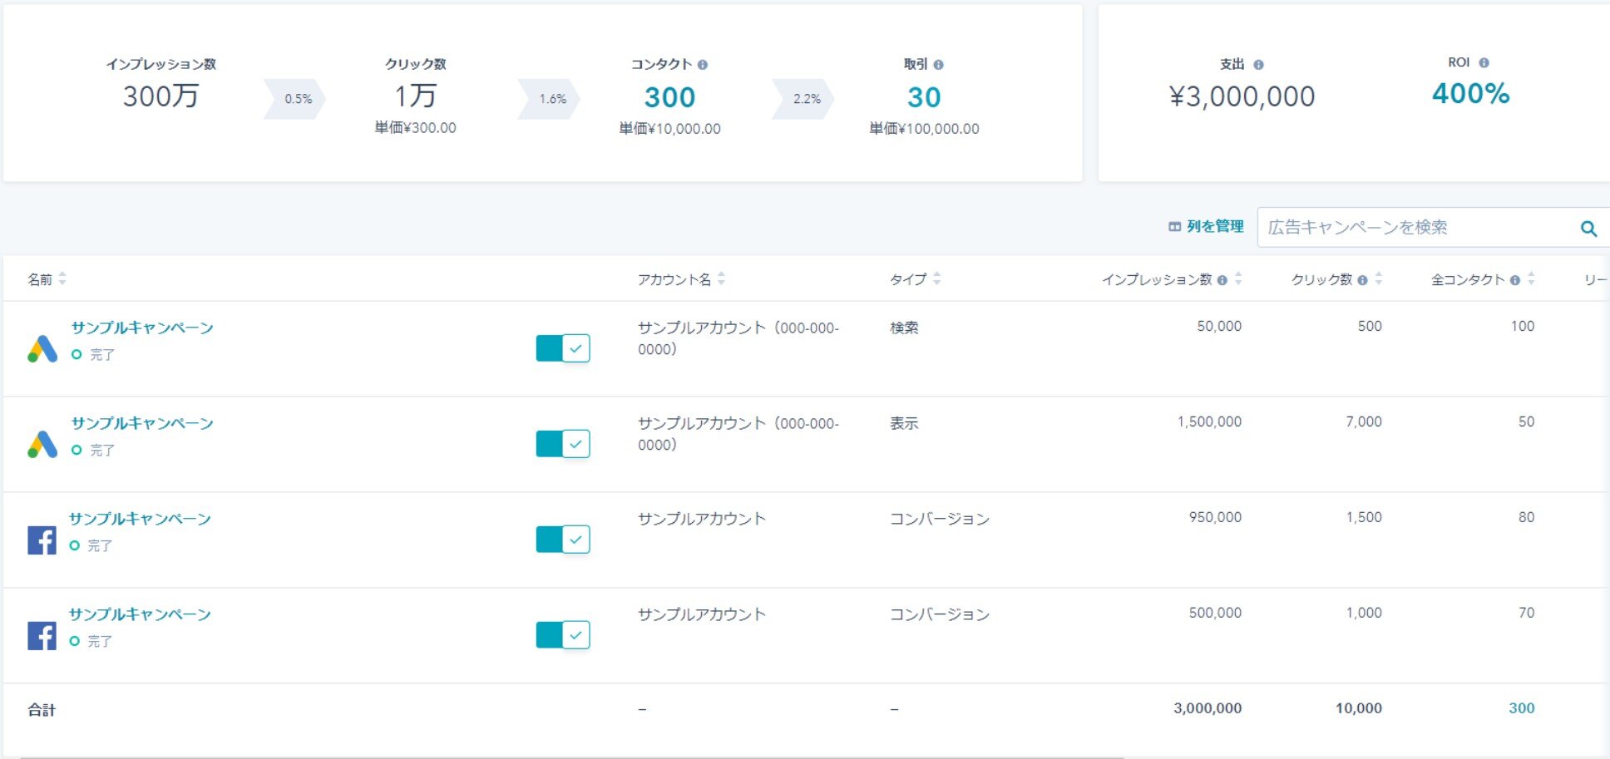1610x759 pixels.
Task: Click Facebook logo of the 950,000 impressions row
Action: point(42,540)
